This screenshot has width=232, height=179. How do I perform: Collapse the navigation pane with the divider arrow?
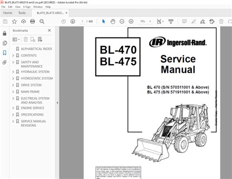pyautogui.click(x=57, y=103)
